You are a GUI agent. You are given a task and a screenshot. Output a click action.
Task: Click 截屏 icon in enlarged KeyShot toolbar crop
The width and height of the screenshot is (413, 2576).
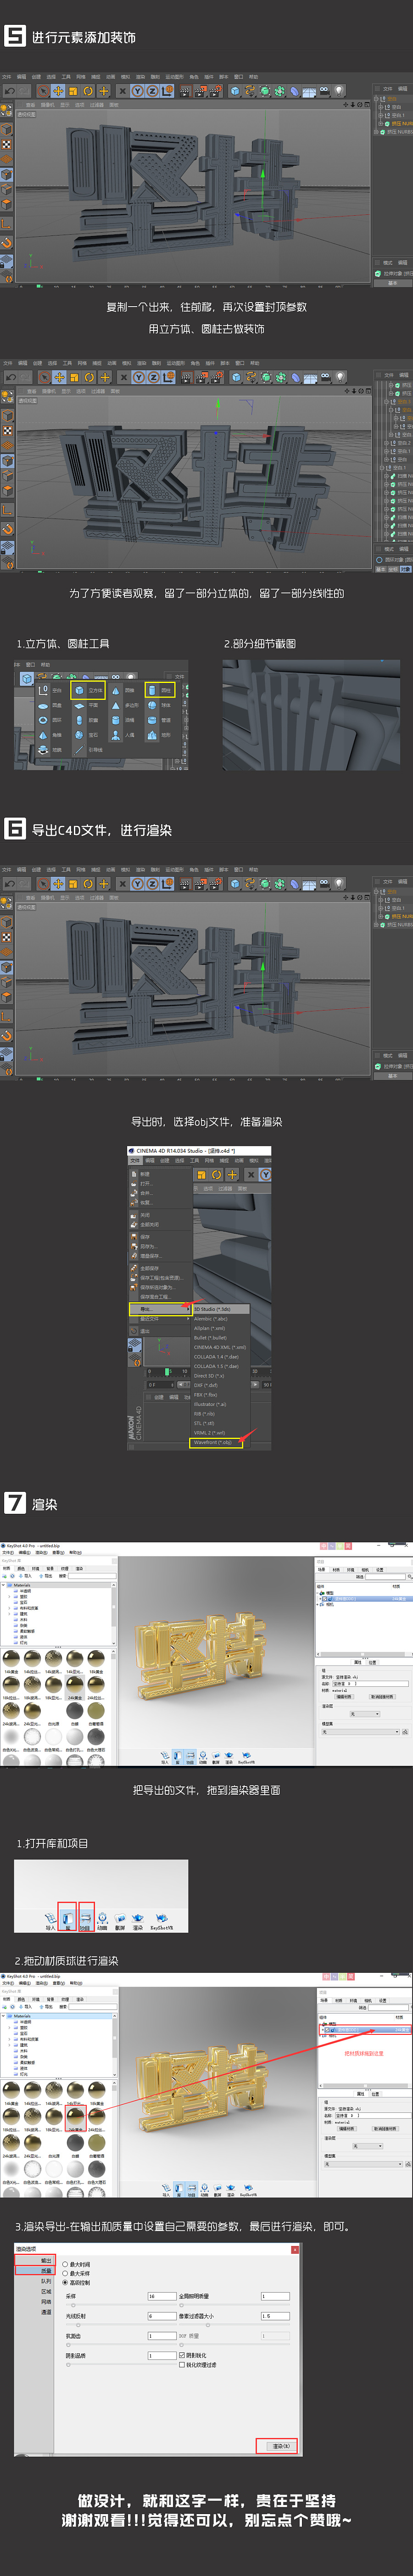pos(120,1920)
